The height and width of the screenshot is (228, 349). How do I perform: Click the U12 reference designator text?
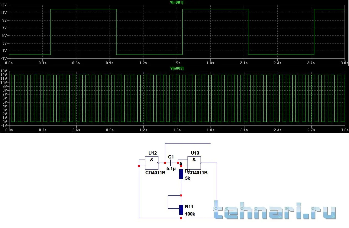coord(153,153)
